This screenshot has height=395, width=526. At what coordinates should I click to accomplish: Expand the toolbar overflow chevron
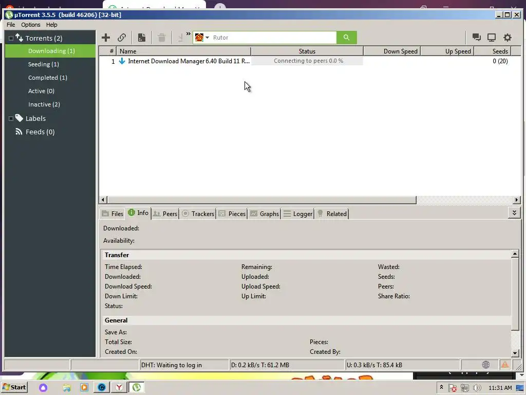tap(188, 33)
